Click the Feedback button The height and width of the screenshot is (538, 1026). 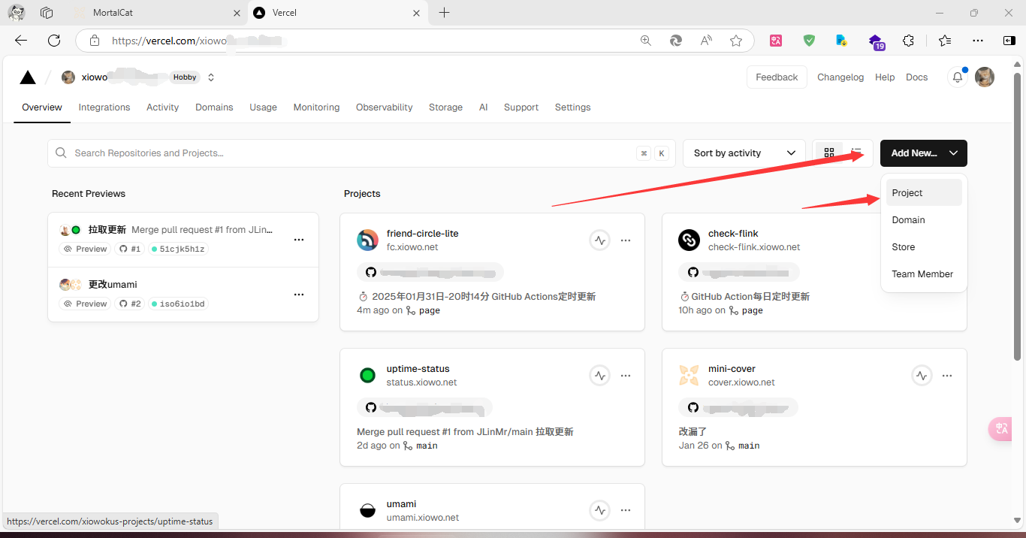777,77
